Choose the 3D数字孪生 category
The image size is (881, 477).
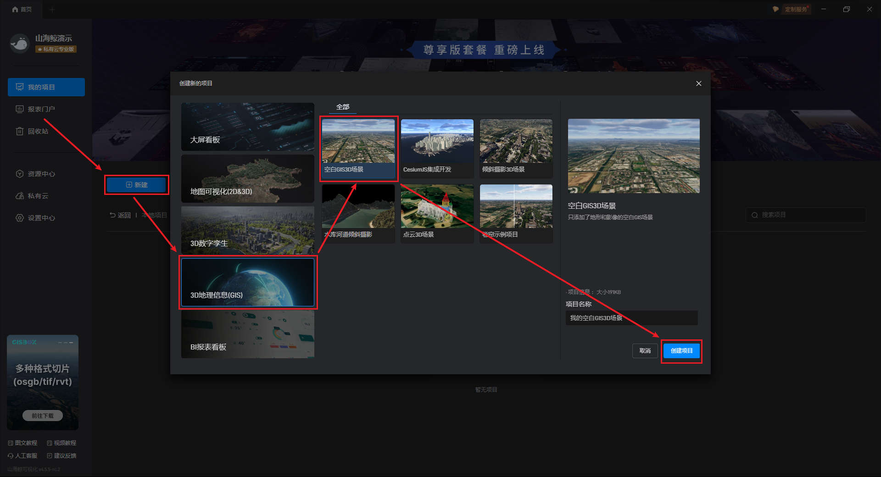point(248,231)
